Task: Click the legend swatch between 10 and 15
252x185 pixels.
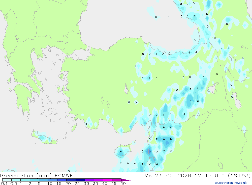Action: pyautogui.click(x=53, y=180)
